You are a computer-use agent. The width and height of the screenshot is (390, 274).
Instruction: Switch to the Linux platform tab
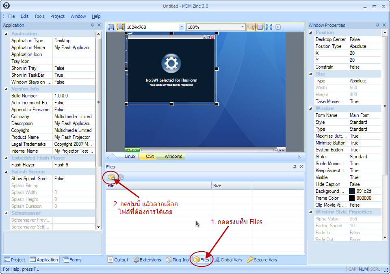click(130, 156)
